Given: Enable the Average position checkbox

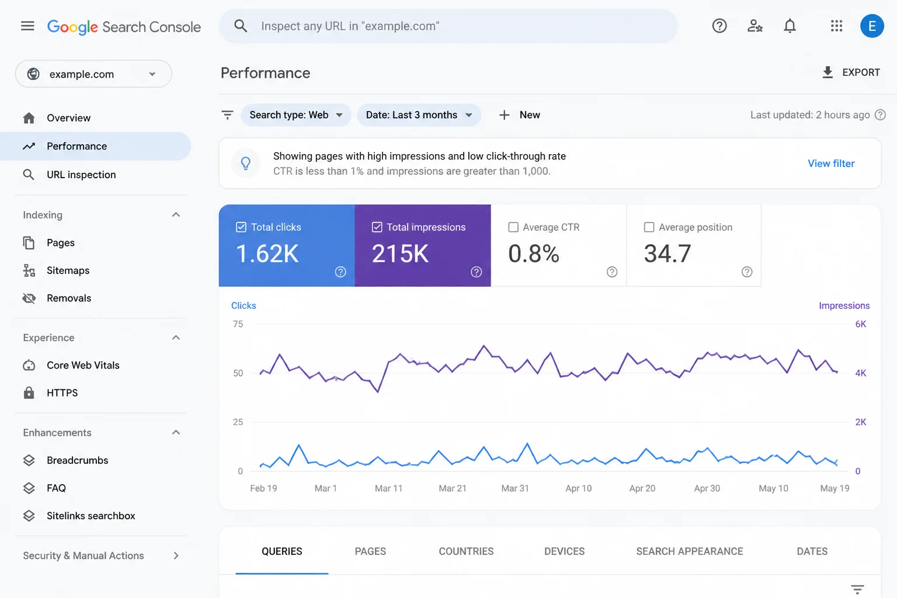Looking at the screenshot, I should click(x=649, y=227).
